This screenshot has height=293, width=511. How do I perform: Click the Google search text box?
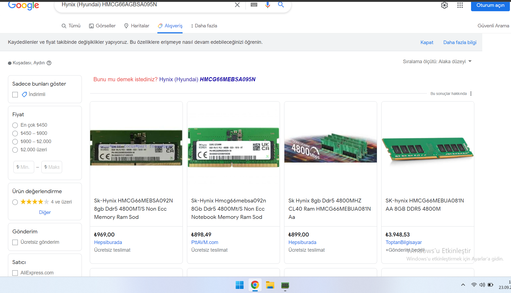[145, 4]
